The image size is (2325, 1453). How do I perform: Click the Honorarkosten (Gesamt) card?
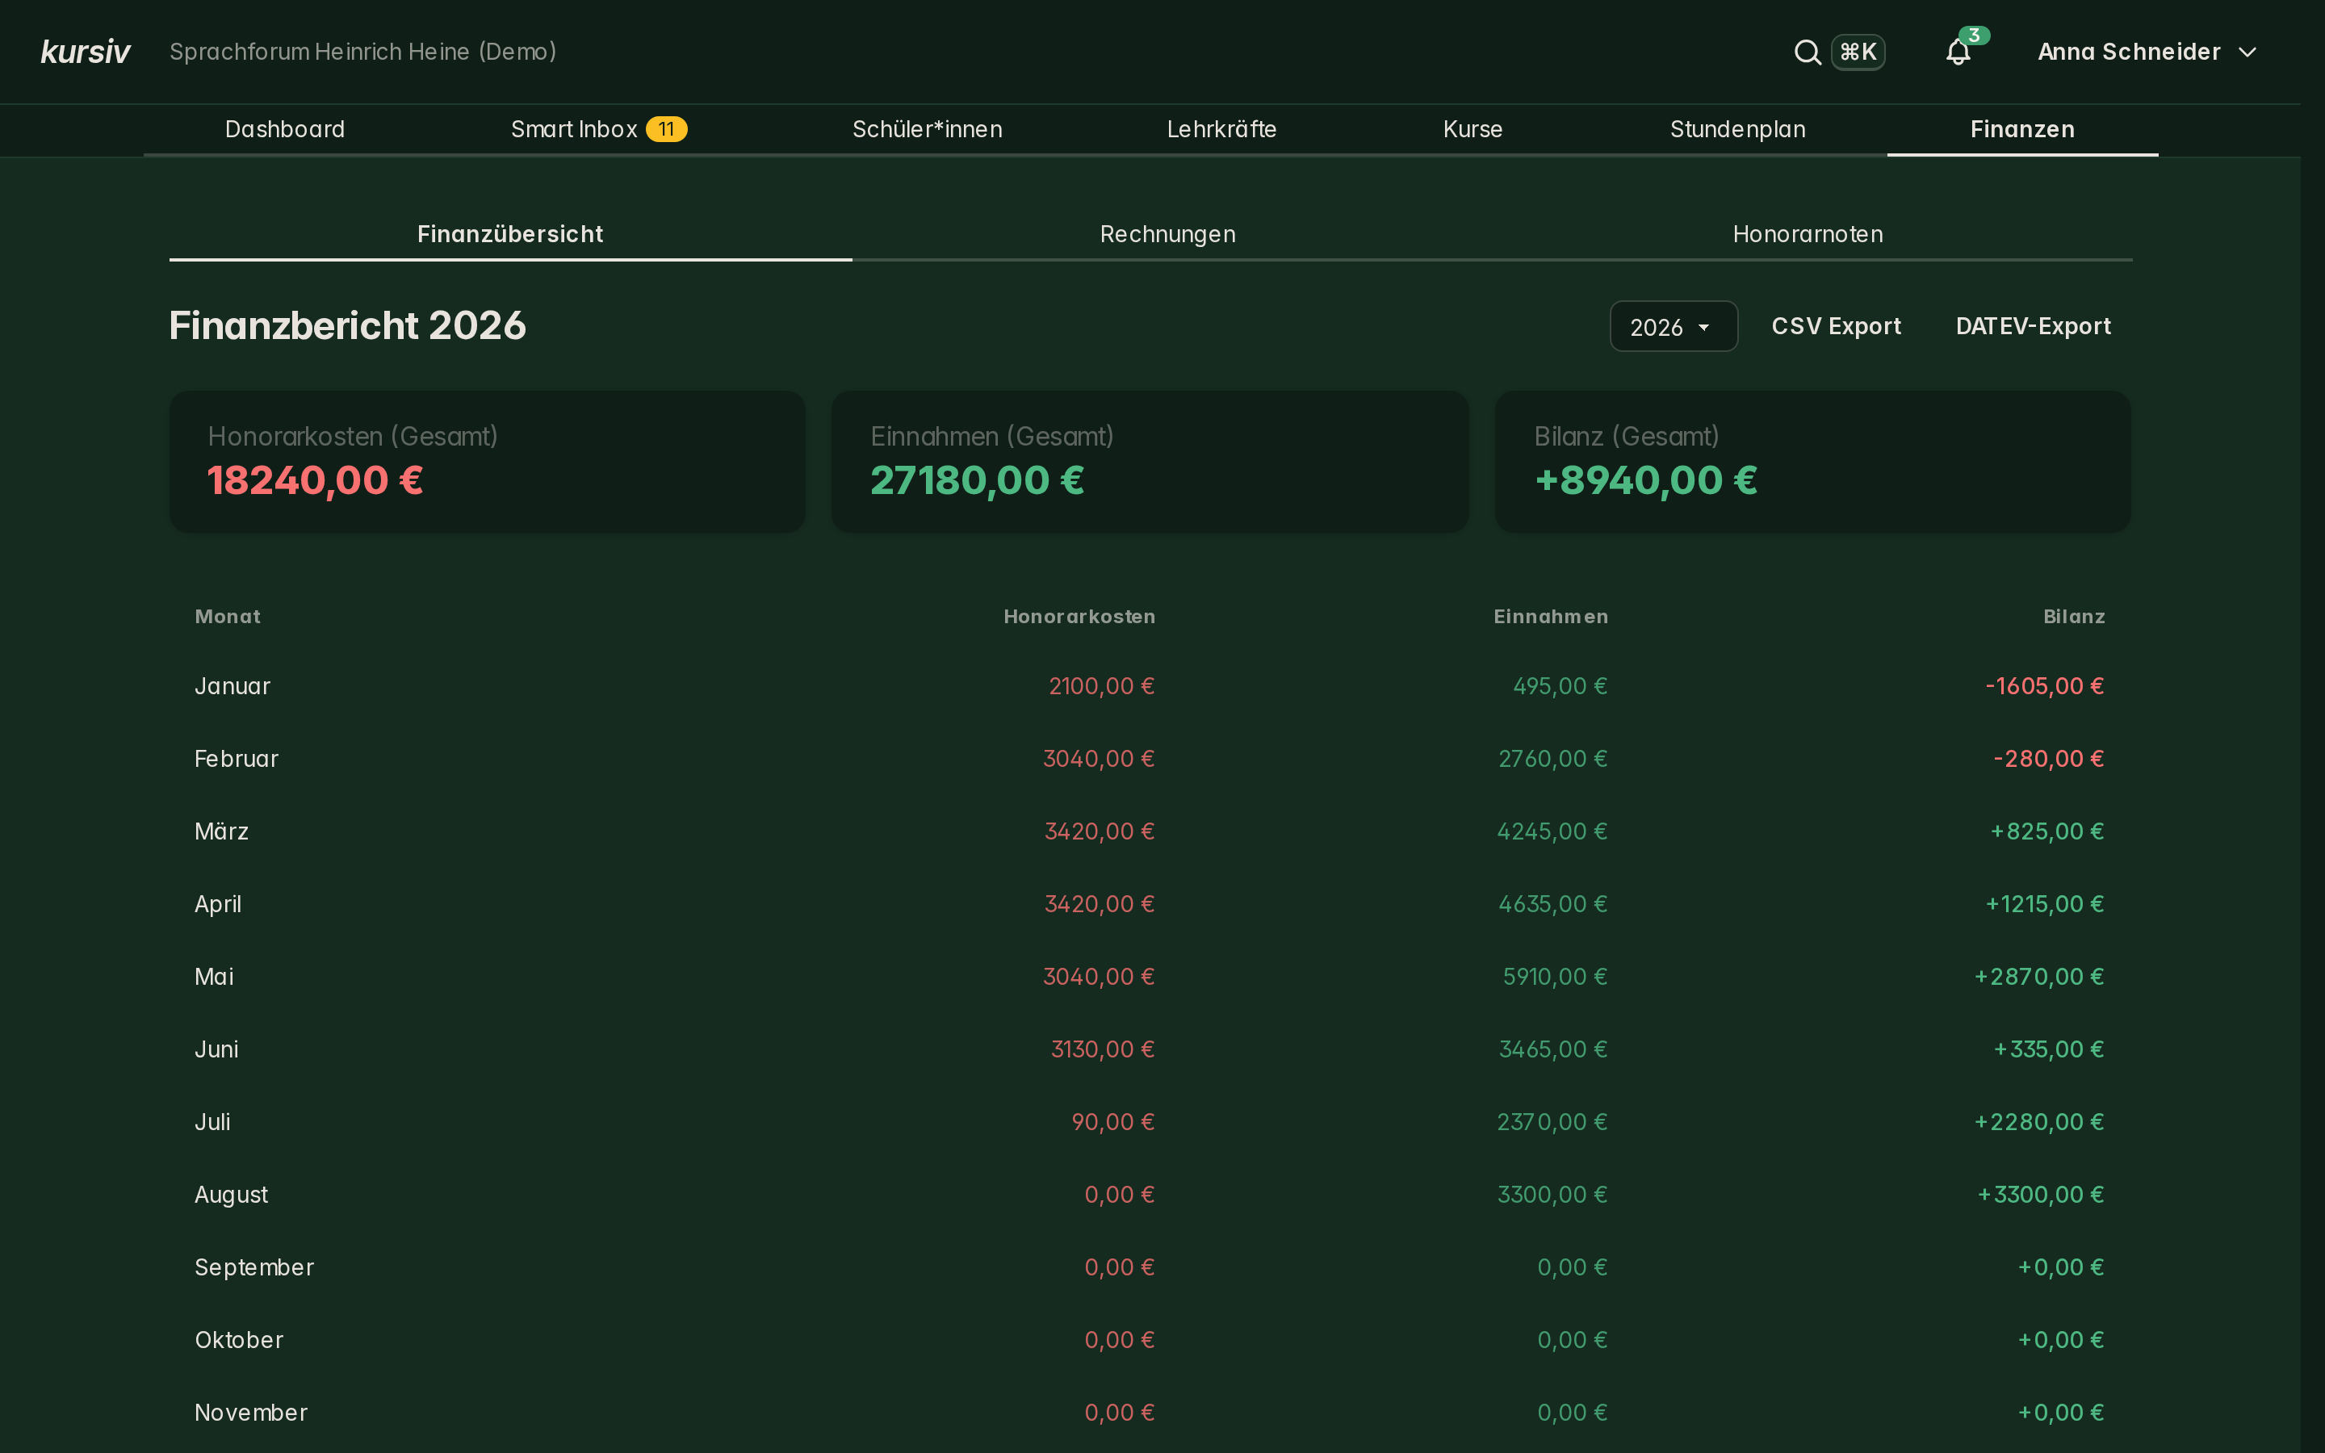coord(487,461)
